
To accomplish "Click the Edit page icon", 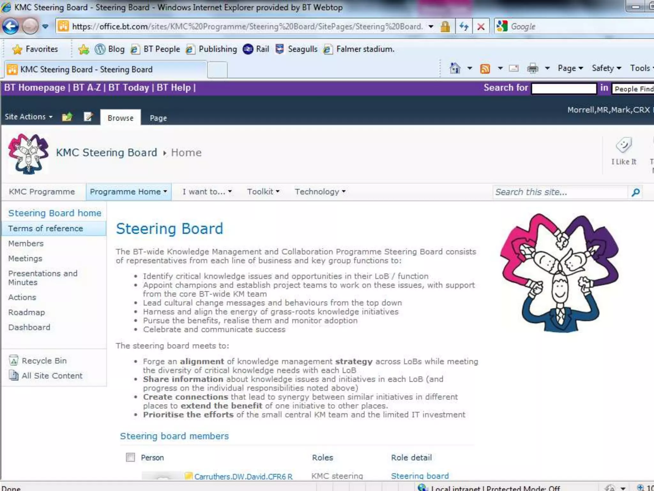I will coord(88,117).
